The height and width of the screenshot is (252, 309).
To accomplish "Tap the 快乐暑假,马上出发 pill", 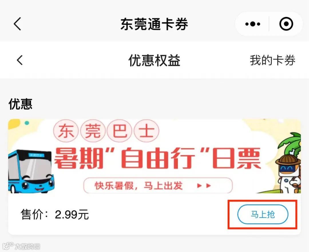I will click(158, 186).
